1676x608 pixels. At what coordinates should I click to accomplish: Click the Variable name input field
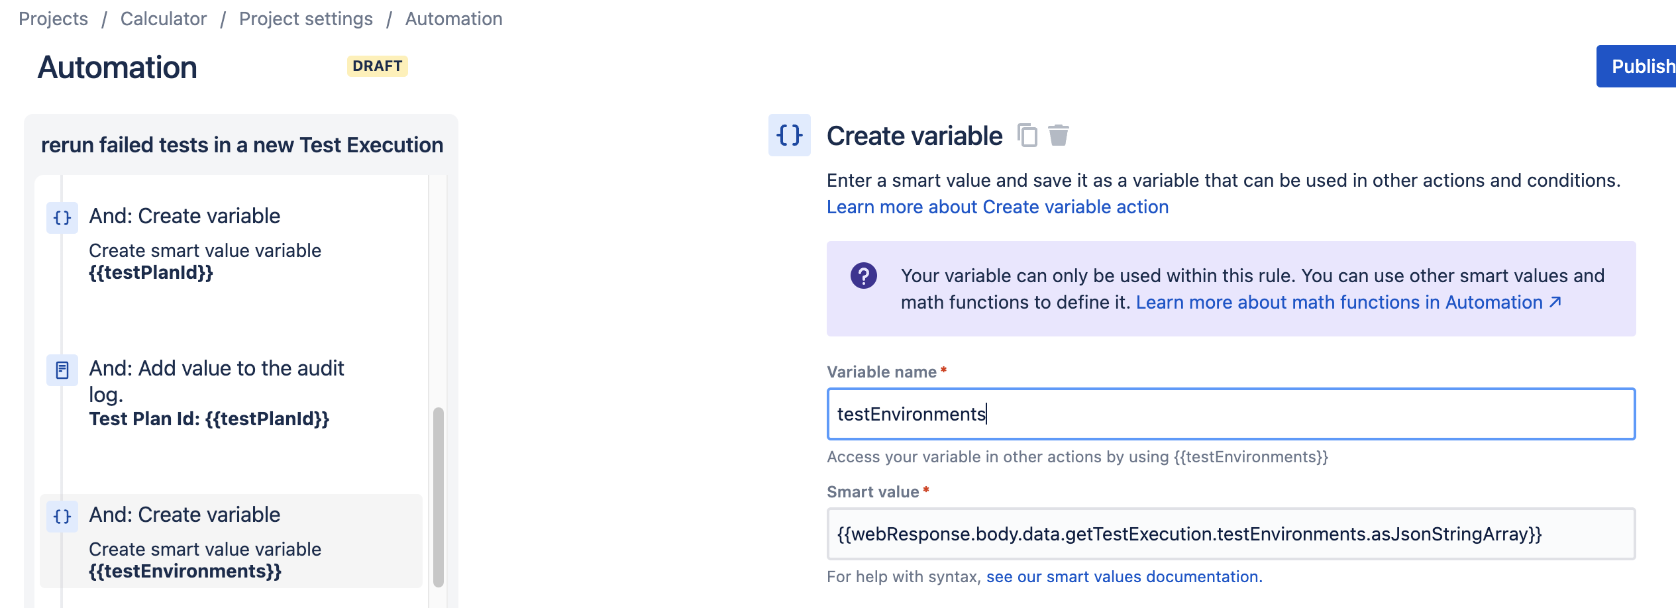tap(1231, 414)
